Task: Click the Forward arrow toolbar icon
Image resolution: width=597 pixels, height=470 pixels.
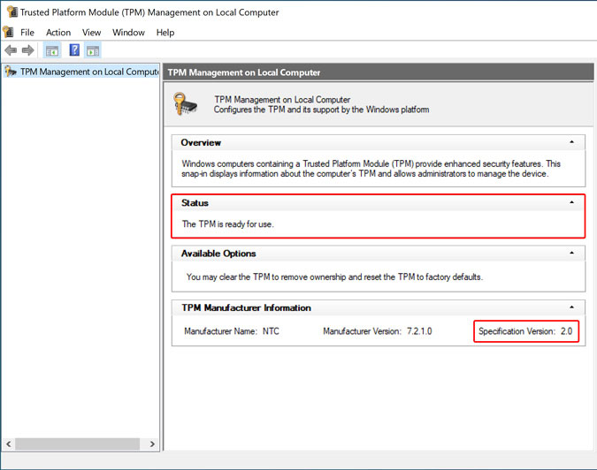Action: (x=27, y=50)
